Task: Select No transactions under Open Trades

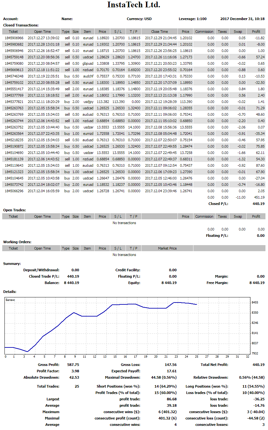Action: click(x=124, y=223)
